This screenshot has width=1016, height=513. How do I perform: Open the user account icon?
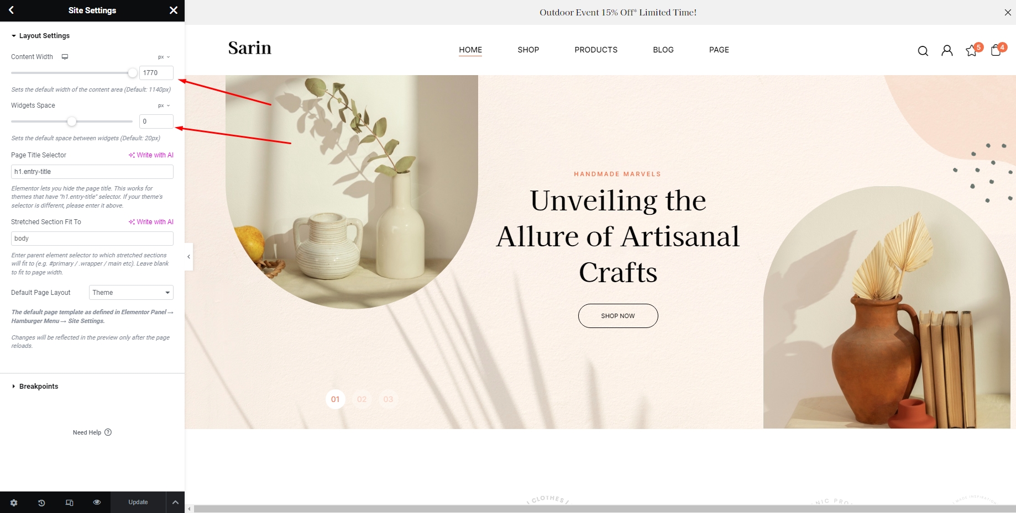(947, 51)
